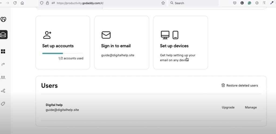Open Restore deleted users link
The height and width of the screenshot is (134, 276).
click(x=242, y=85)
